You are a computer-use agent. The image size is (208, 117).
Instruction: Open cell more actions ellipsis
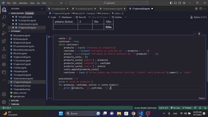point(195,34)
